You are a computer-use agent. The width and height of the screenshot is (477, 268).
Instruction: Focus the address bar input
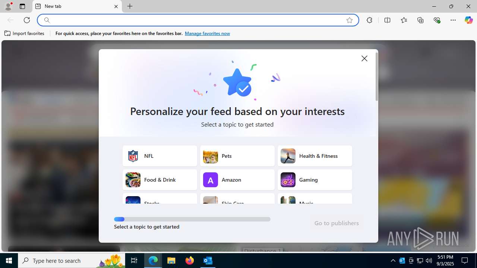tap(198, 20)
